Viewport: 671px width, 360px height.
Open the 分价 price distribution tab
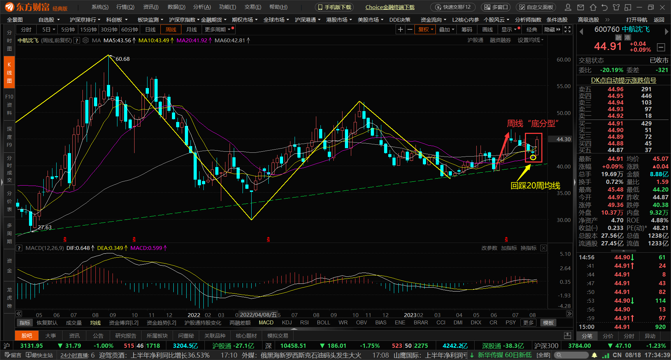pos(608,336)
